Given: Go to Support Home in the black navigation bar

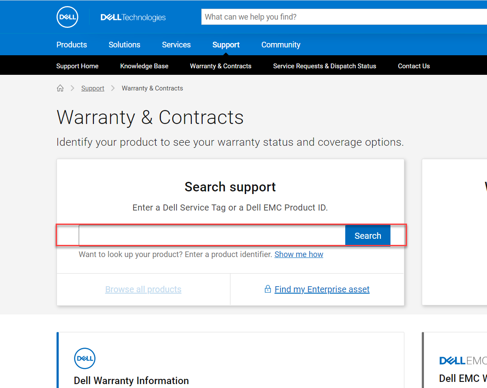Looking at the screenshot, I should pos(77,66).
